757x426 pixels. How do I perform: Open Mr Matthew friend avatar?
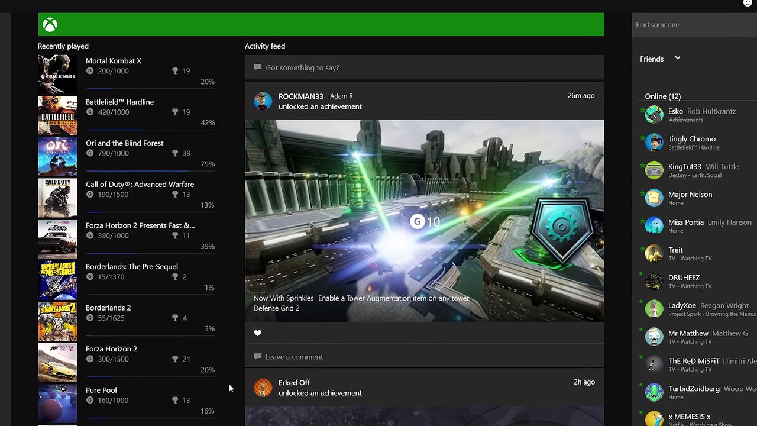click(x=654, y=337)
